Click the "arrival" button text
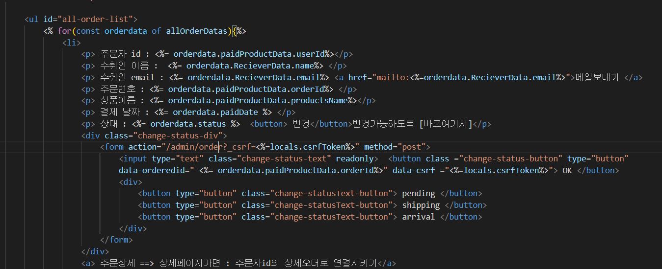The width and height of the screenshot is (662, 269). [419, 217]
